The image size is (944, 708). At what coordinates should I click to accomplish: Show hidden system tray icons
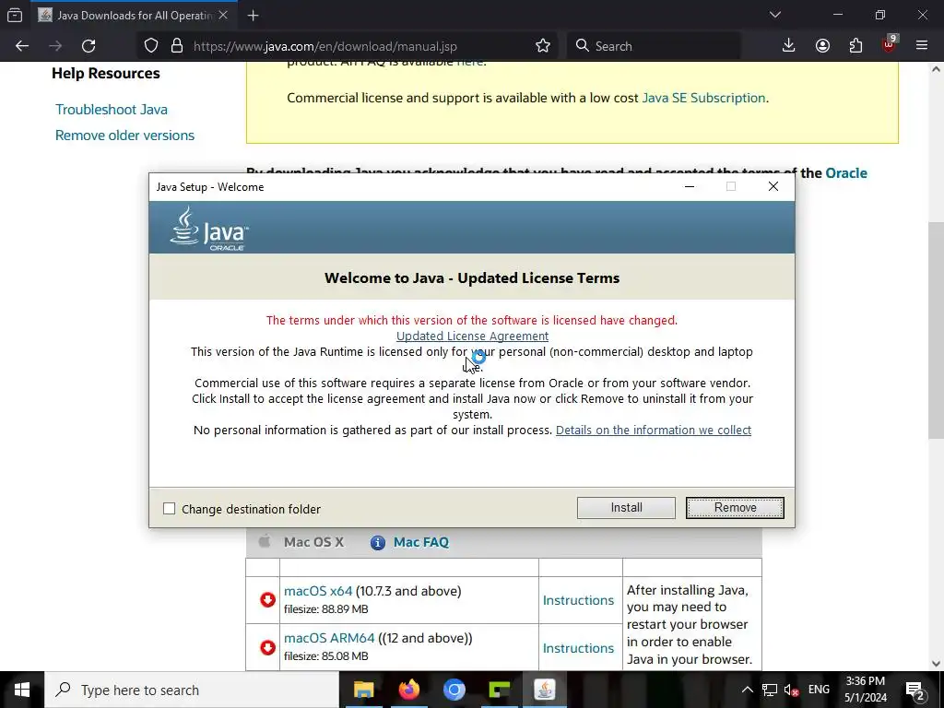click(x=747, y=690)
